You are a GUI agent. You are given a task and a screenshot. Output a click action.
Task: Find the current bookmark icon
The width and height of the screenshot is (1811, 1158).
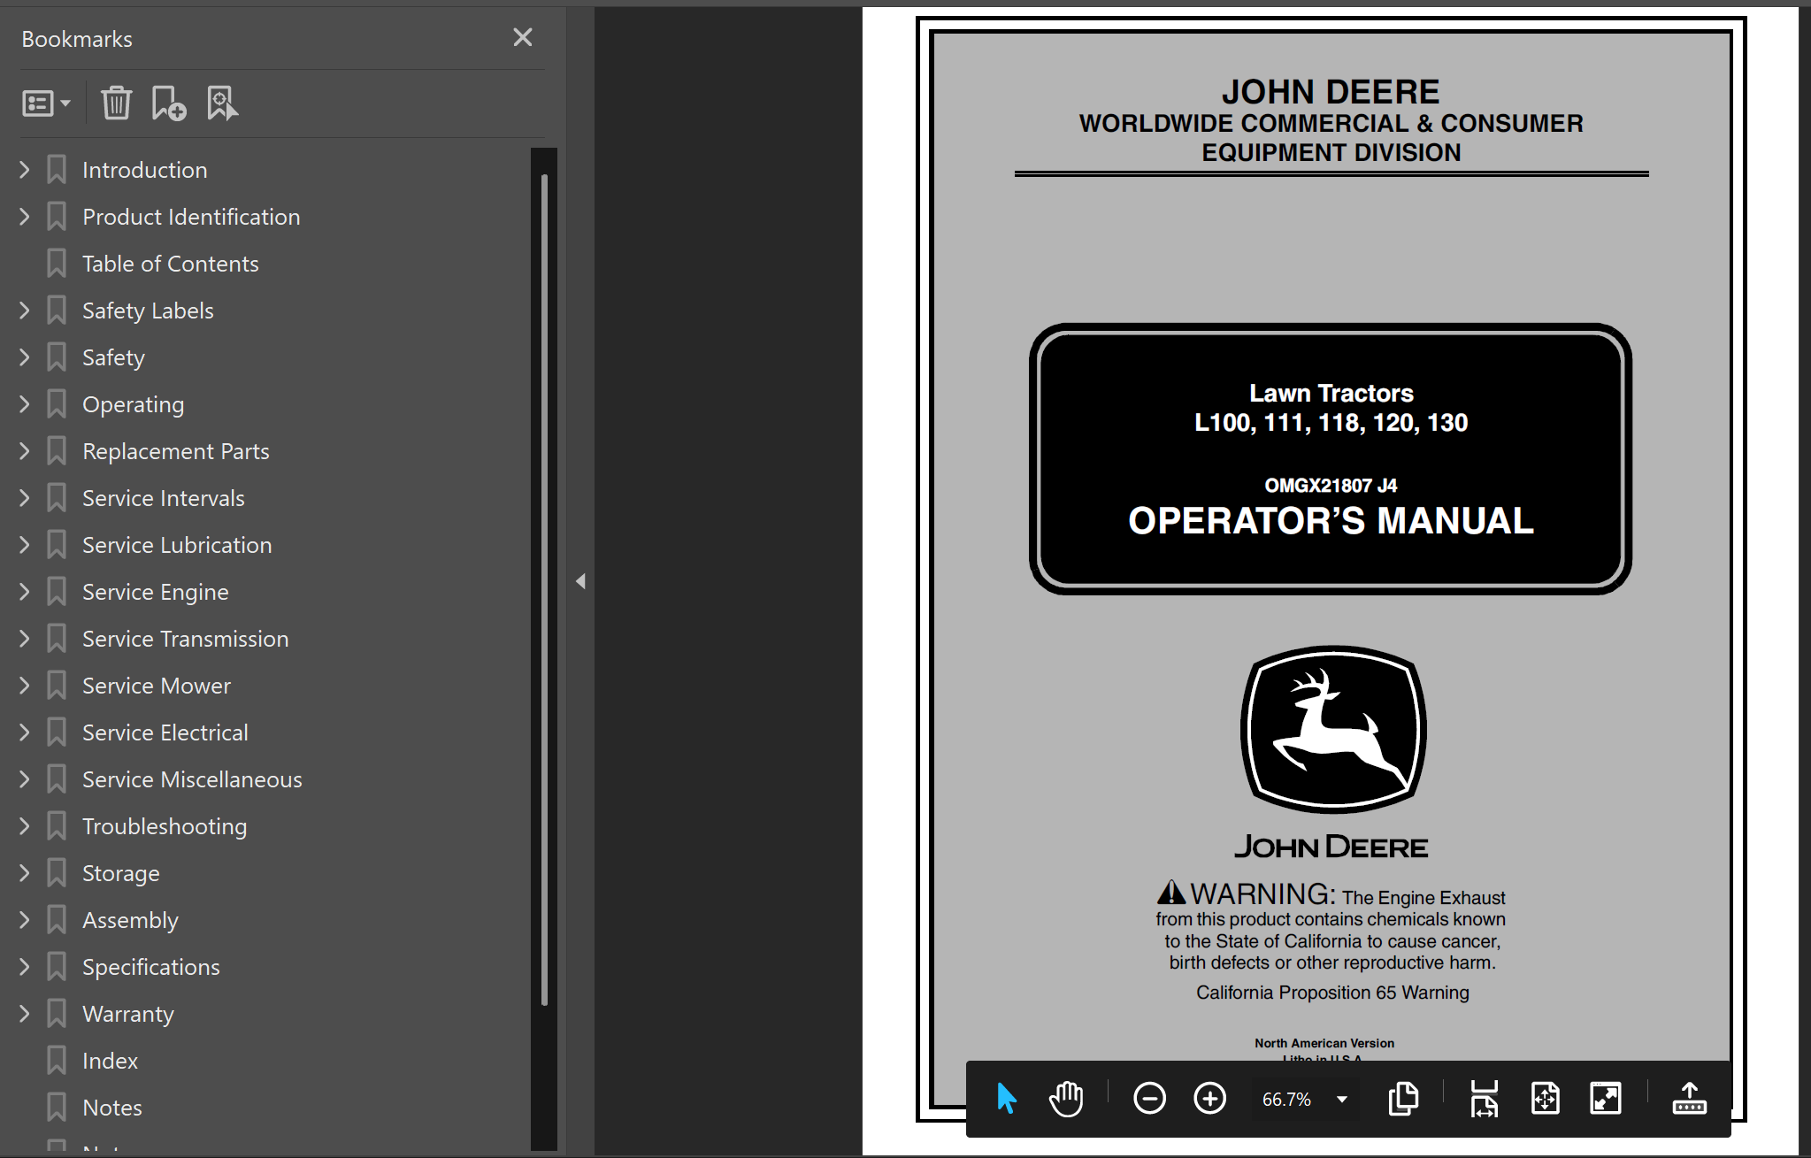[222, 104]
